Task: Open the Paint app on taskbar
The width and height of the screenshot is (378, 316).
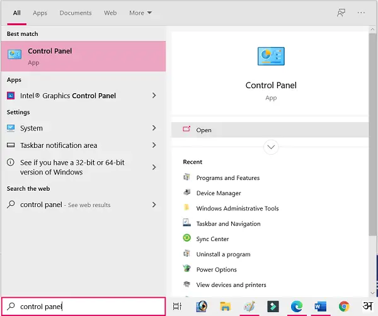Action: [249, 307]
